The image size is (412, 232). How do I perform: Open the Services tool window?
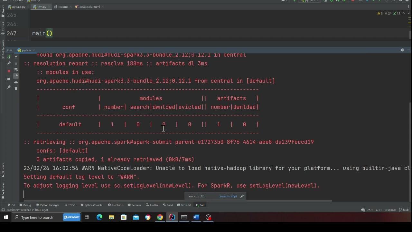coord(134,205)
